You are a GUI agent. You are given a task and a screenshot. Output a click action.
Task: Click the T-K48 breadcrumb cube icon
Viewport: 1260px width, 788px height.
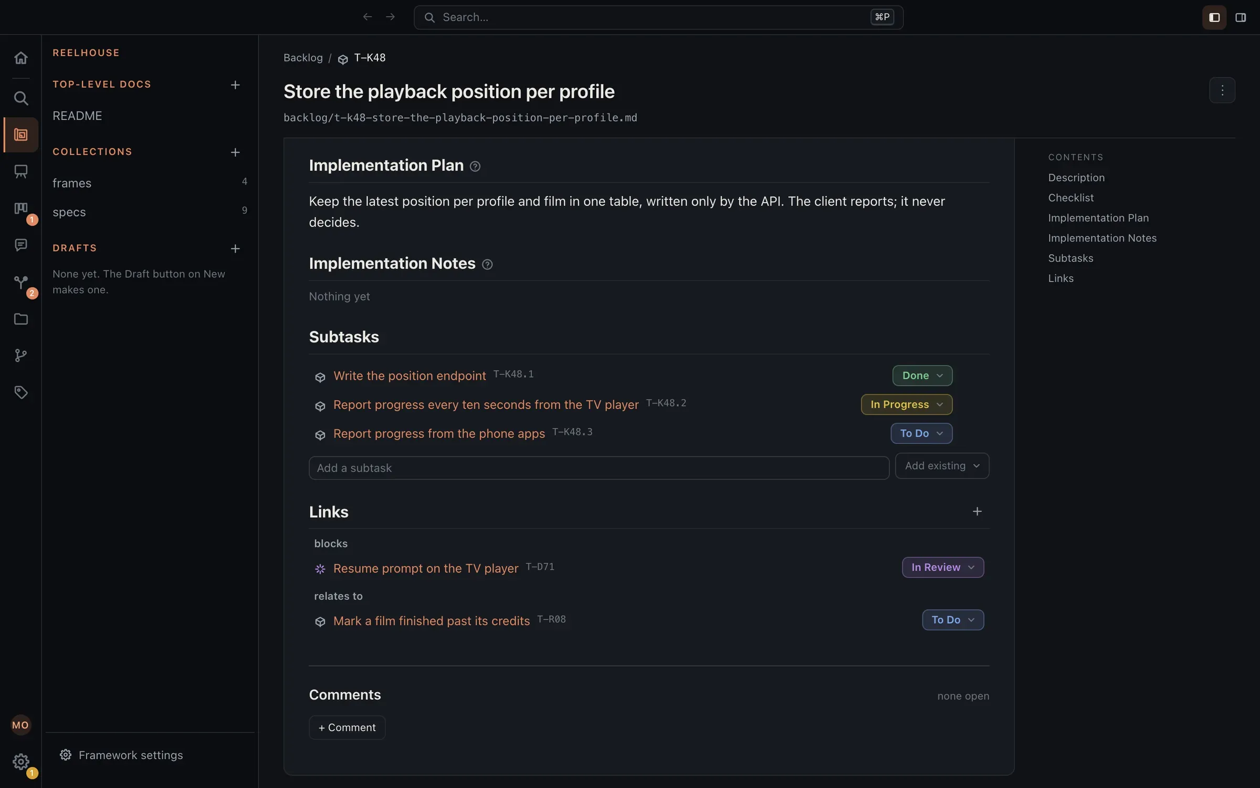[343, 59]
